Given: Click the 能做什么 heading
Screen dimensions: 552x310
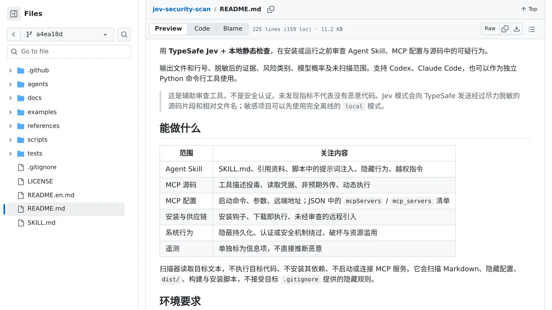Looking at the screenshot, I should 180,128.
